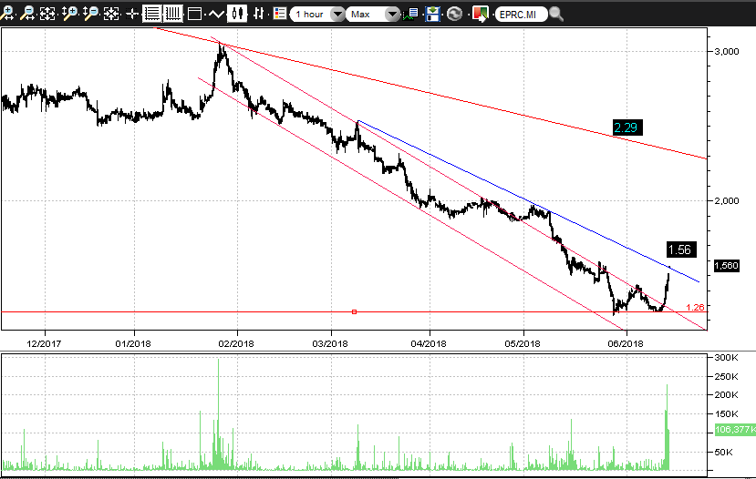Switch to candlestick chart style
756x479 pixels.
click(236, 14)
